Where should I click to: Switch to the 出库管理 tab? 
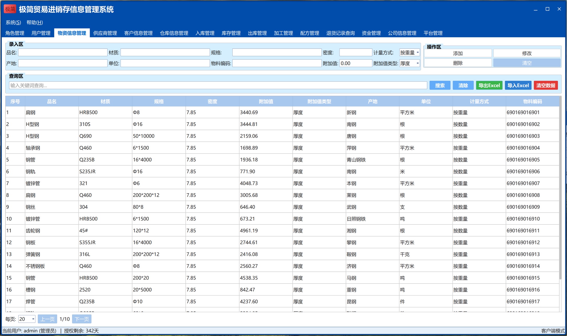click(257, 33)
